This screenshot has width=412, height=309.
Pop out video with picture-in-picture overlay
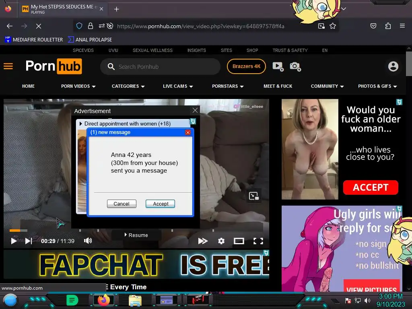pos(253,196)
